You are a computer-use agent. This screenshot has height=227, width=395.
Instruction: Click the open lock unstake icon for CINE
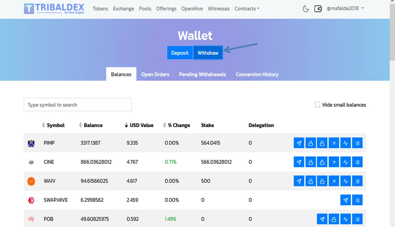322,162
